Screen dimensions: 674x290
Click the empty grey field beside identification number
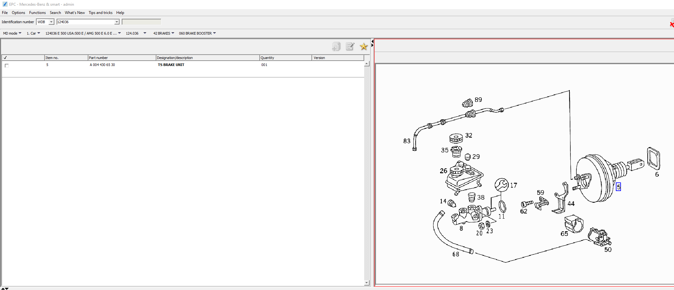(141, 22)
